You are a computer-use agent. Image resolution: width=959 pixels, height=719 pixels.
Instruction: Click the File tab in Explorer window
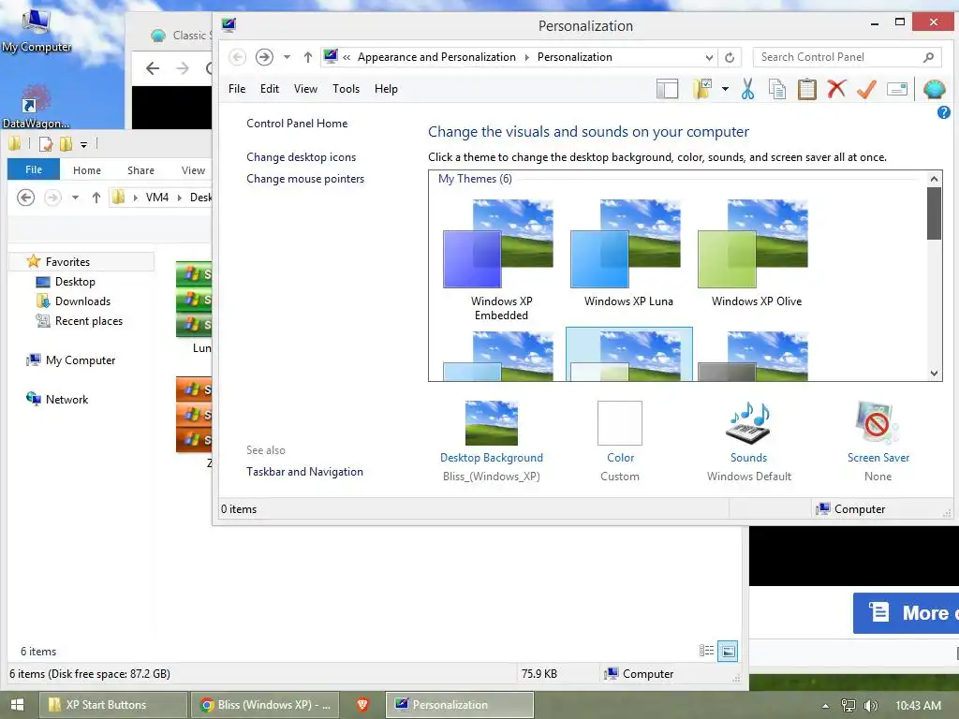pyautogui.click(x=34, y=169)
